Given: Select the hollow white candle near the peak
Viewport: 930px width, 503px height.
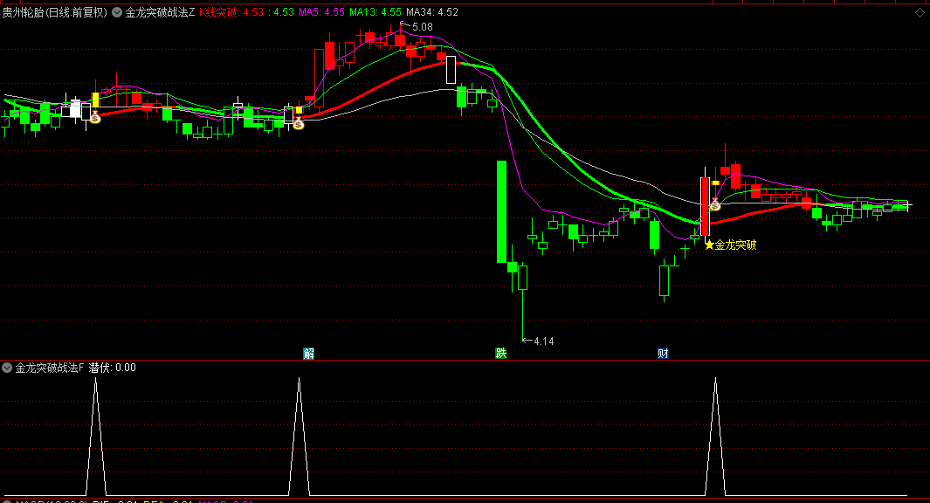Looking at the screenshot, I should 451,70.
